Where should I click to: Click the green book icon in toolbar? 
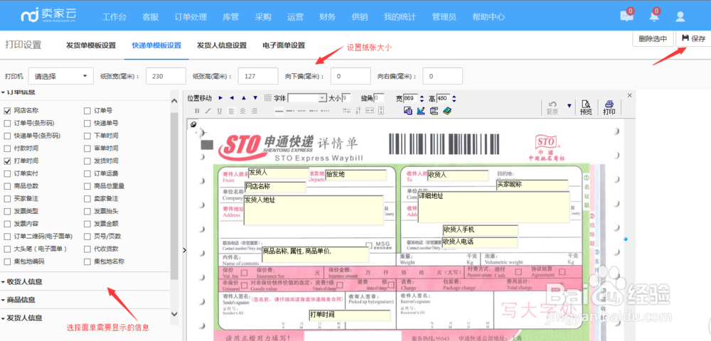(x=447, y=111)
